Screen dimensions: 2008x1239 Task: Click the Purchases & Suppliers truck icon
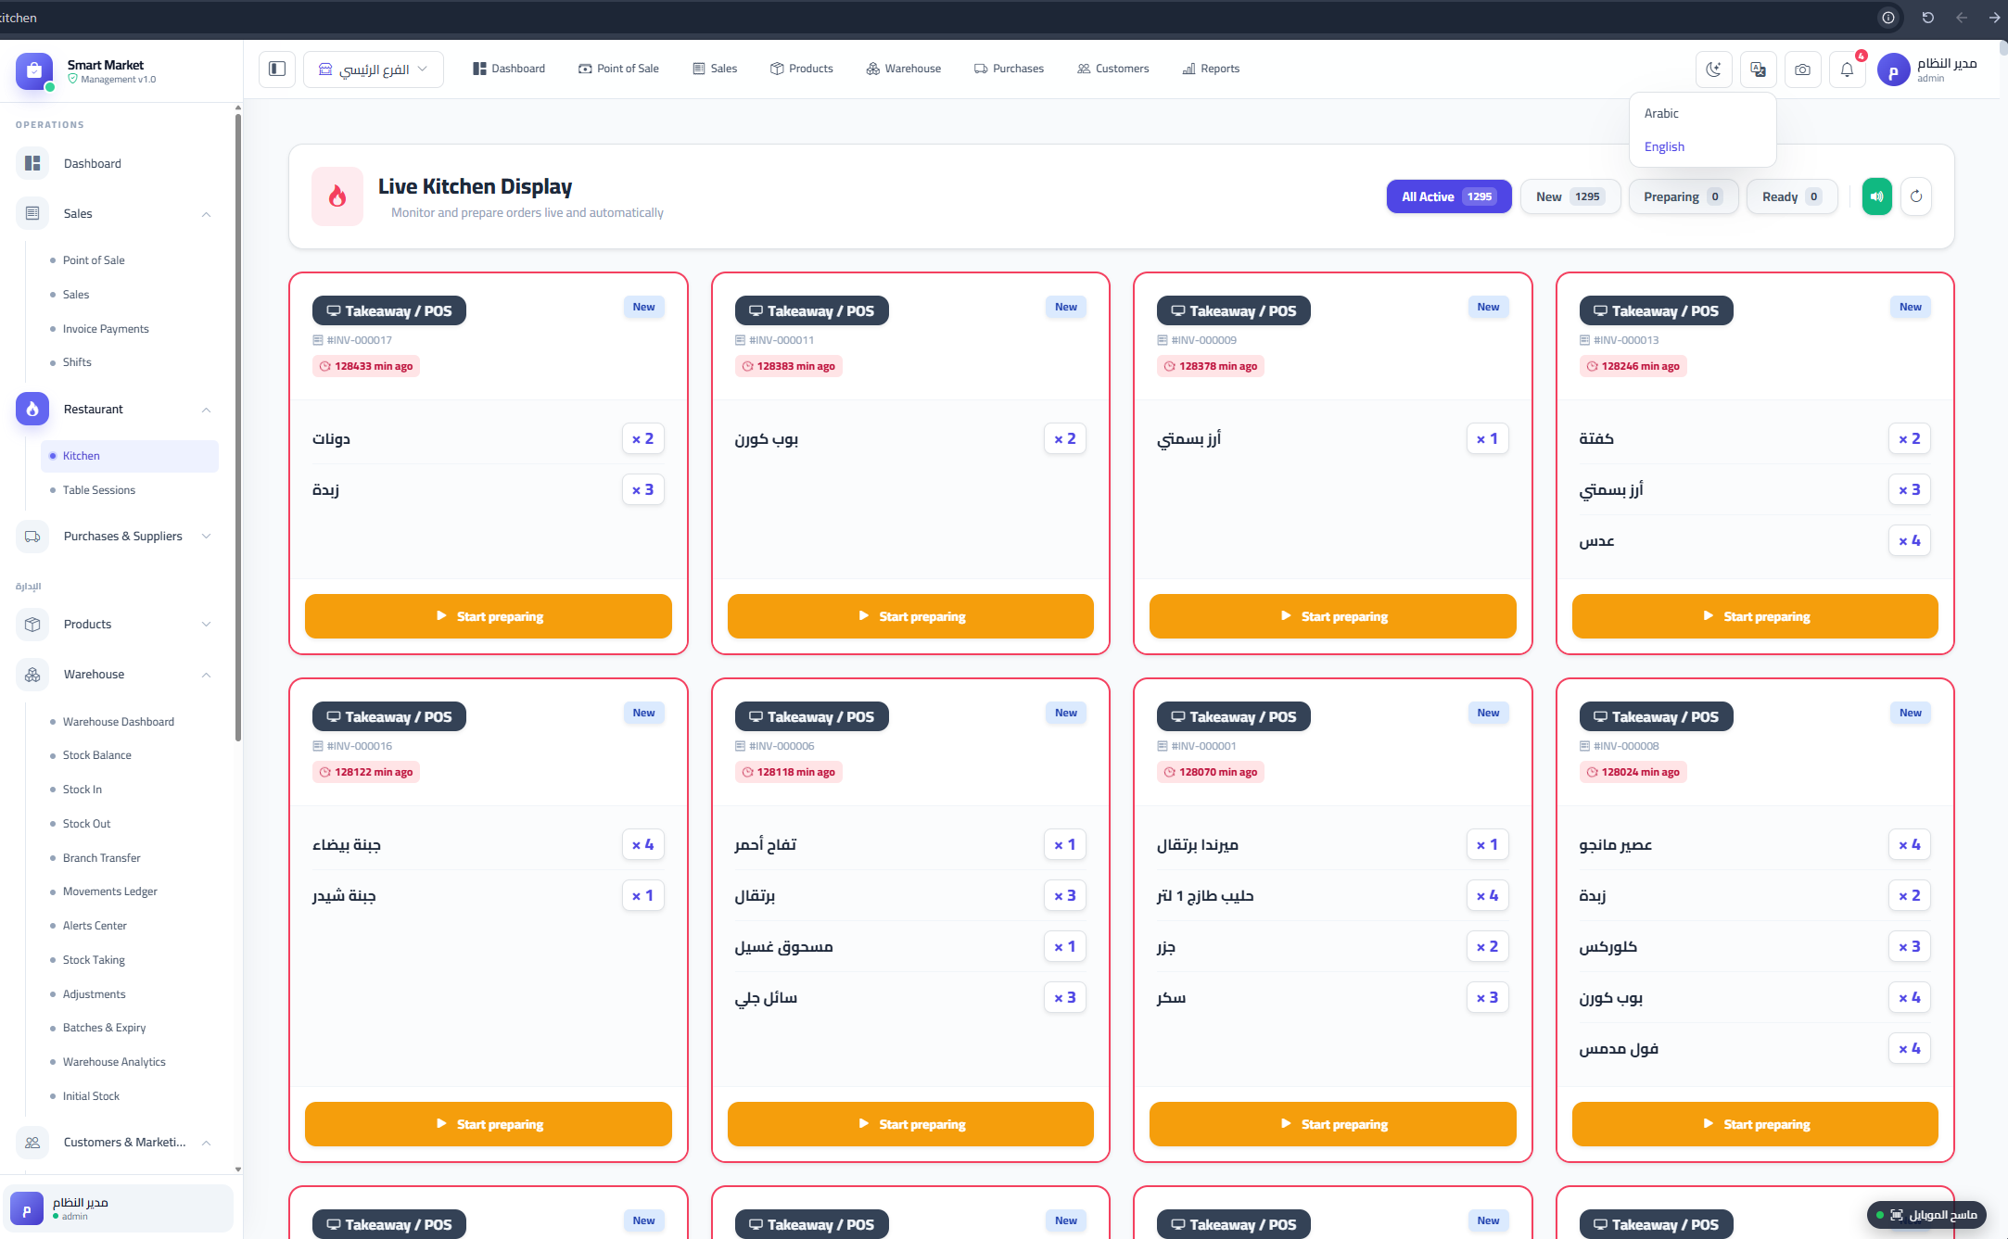(32, 536)
